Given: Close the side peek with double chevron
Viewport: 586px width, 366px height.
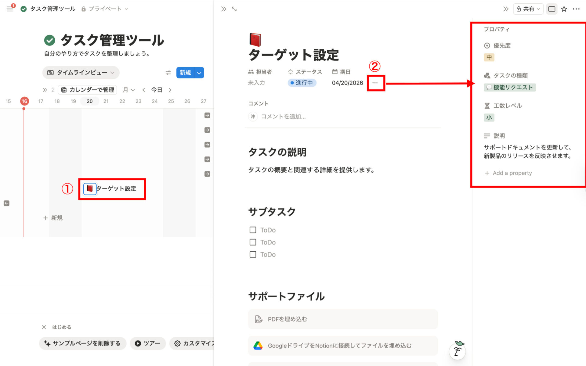Looking at the screenshot, I should click(x=224, y=9).
